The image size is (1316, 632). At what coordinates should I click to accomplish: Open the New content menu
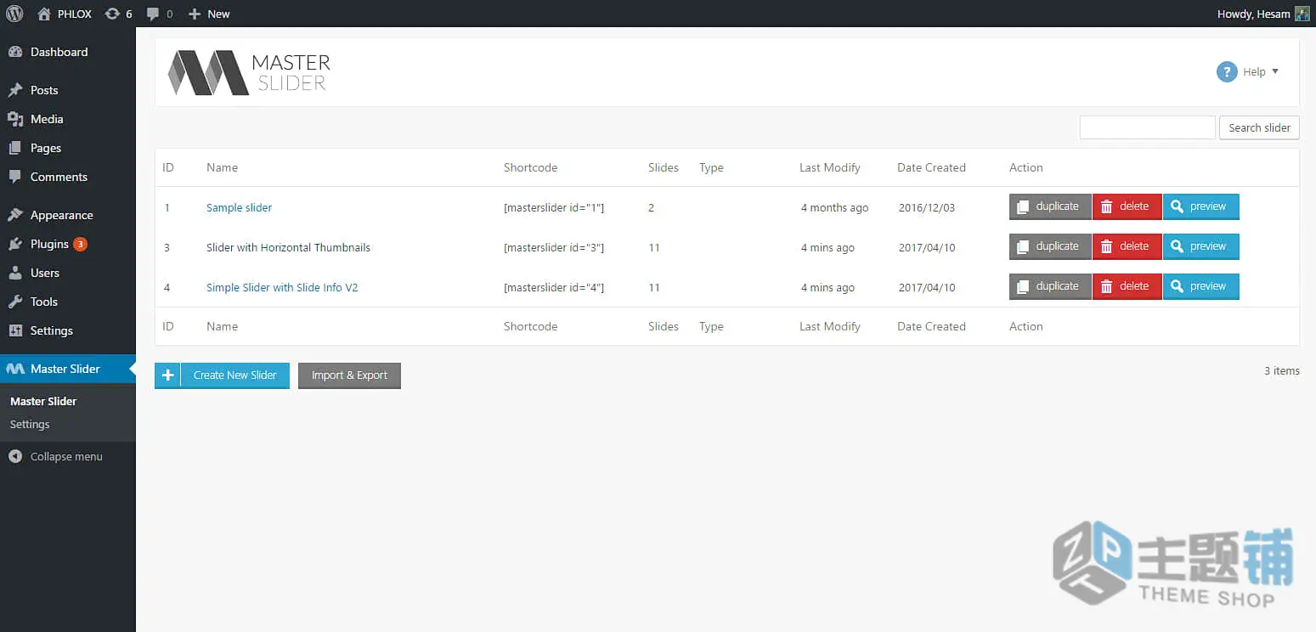(x=209, y=14)
